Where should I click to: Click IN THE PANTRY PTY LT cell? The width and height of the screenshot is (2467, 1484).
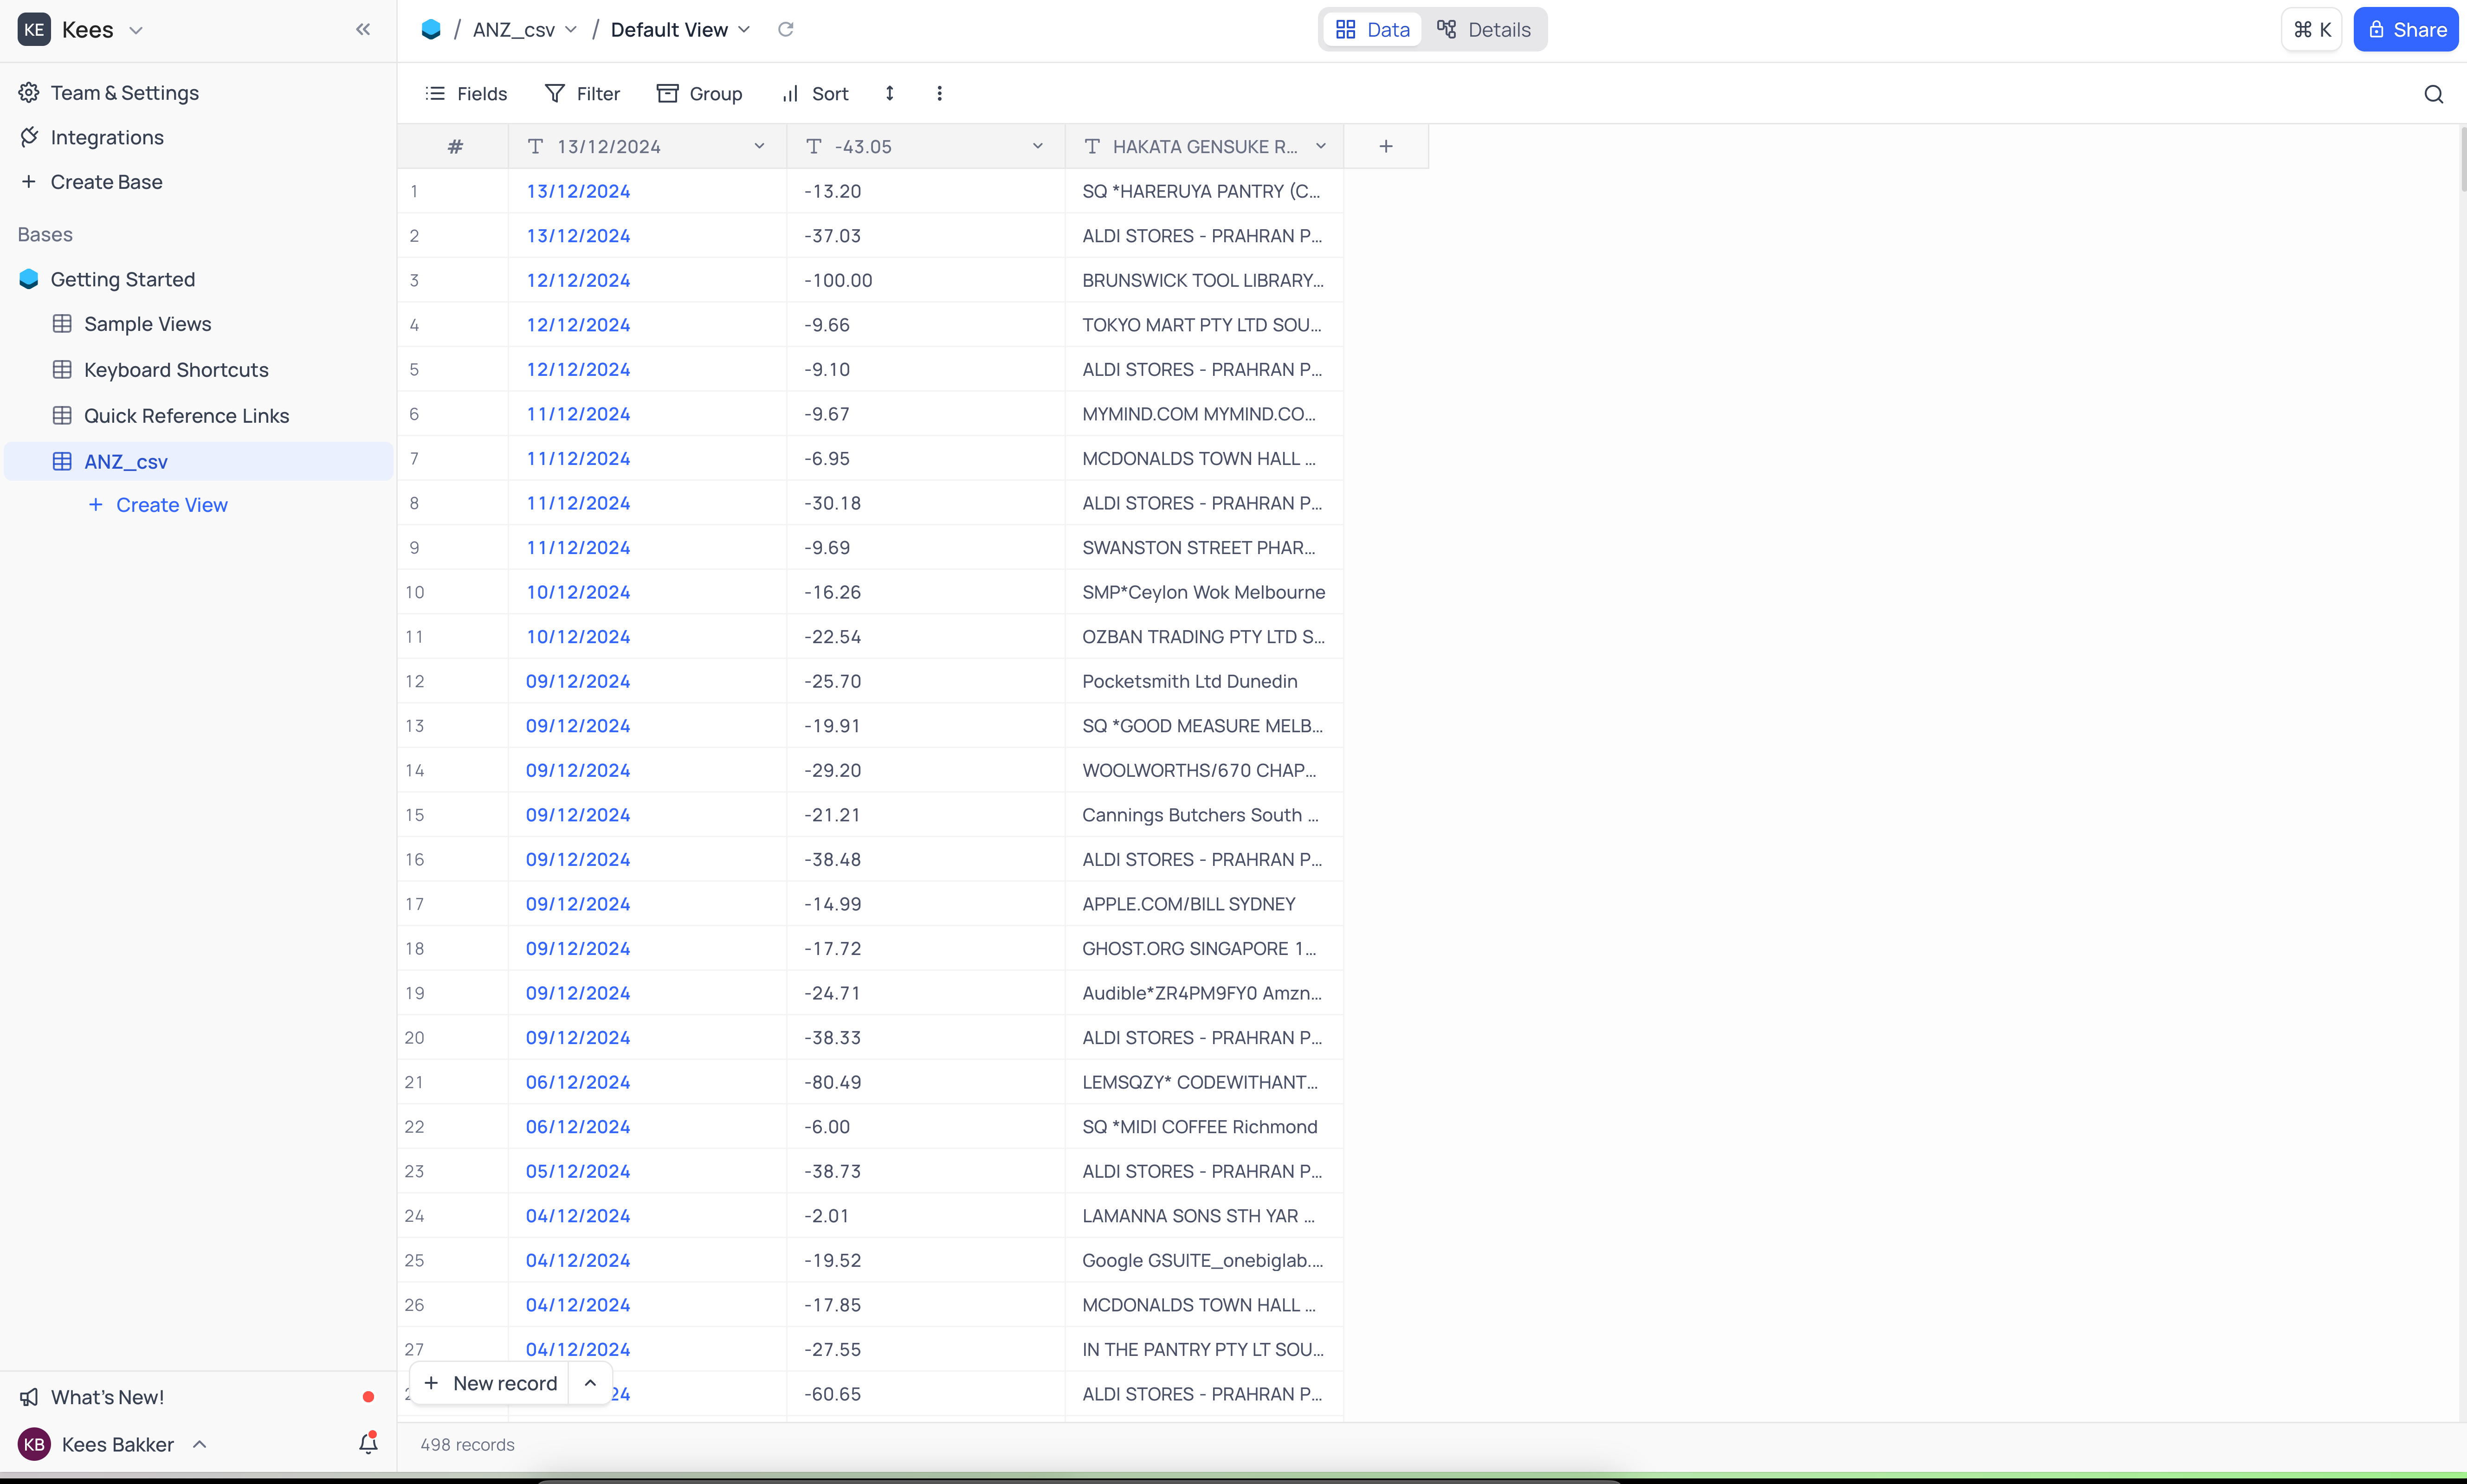(x=1204, y=1349)
